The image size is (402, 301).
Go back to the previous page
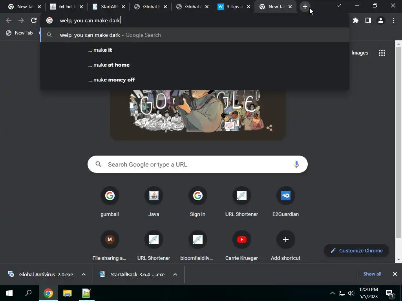point(9,20)
